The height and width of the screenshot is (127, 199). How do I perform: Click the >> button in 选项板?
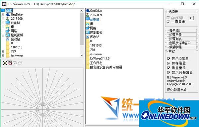191,18
